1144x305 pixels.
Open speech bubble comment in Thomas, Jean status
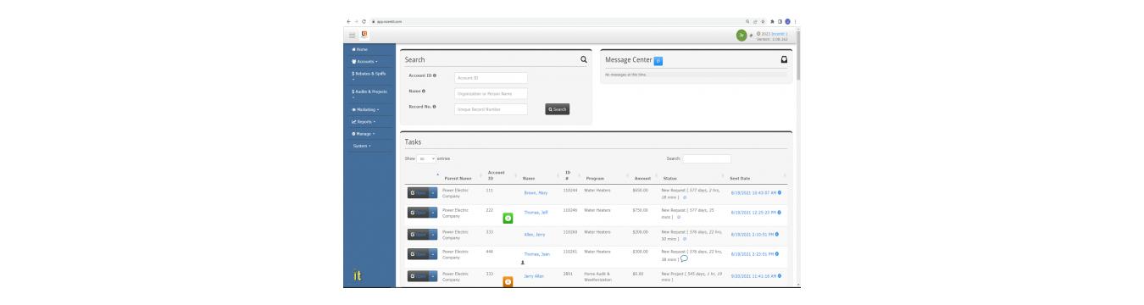(x=684, y=259)
